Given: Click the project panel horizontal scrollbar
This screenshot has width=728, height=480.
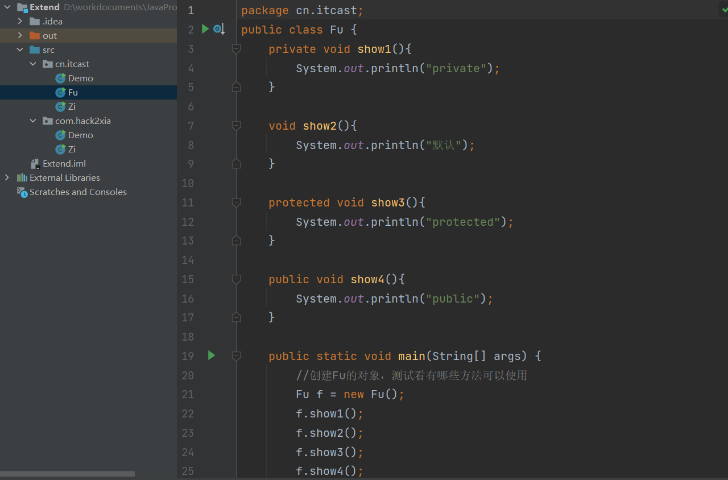Looking at the screenshot, I should [x=67, y=474].
